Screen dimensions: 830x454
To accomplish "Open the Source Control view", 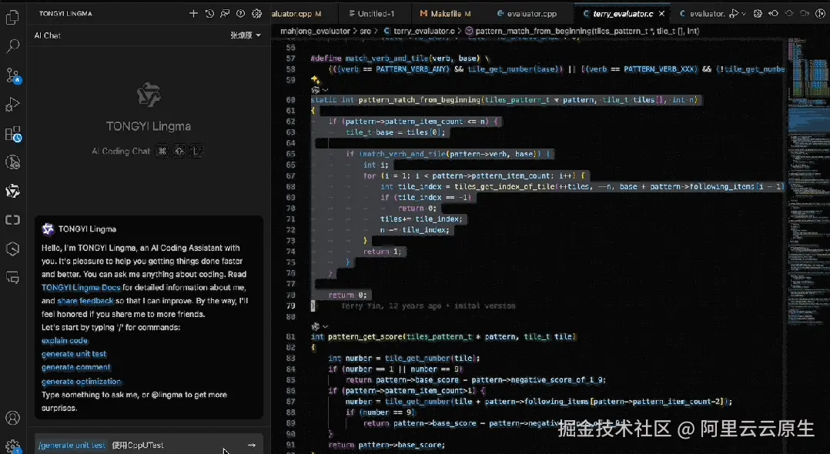I will click(12, 75).
